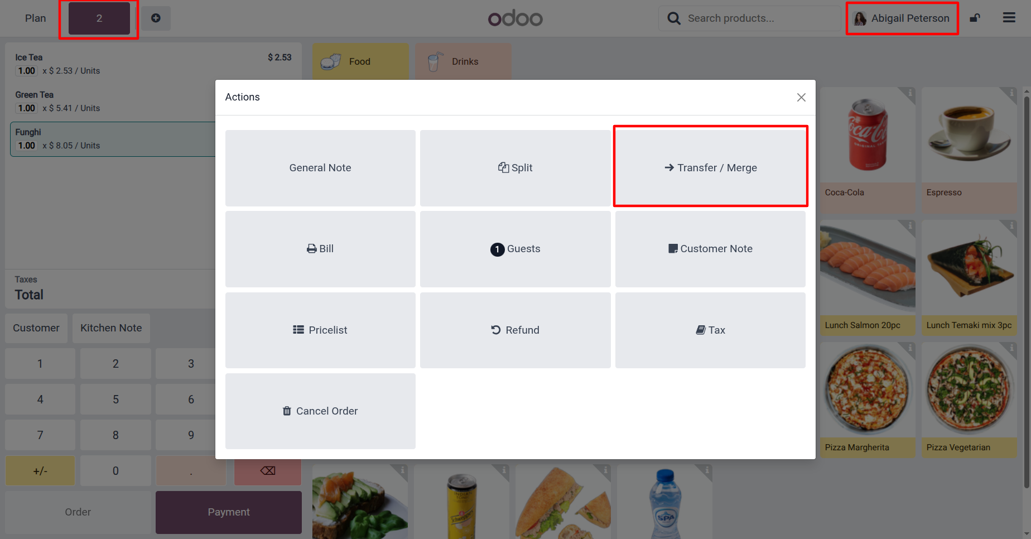Close the Actions dialog with X

(801, 97)
